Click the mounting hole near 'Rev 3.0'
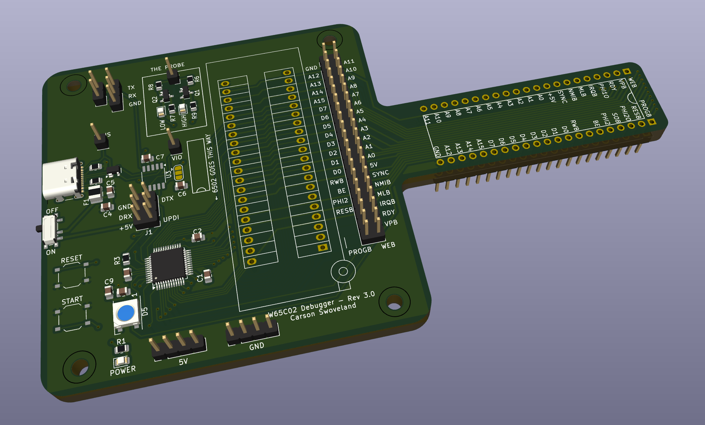This screenshot has height=425, width=705. tap(394, 302)
